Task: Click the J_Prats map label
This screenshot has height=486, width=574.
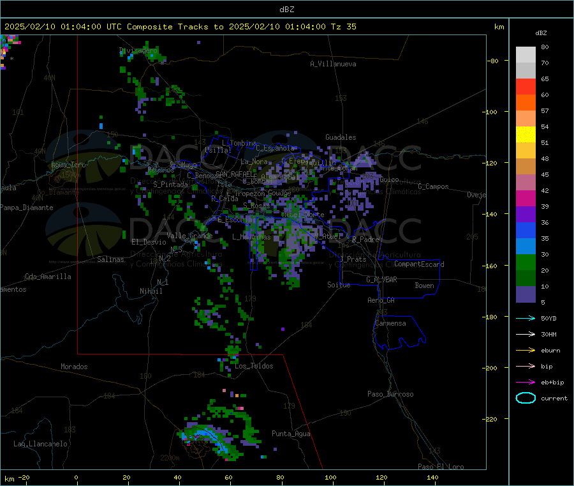Action: pyautogui.click(x=354, y=259)
